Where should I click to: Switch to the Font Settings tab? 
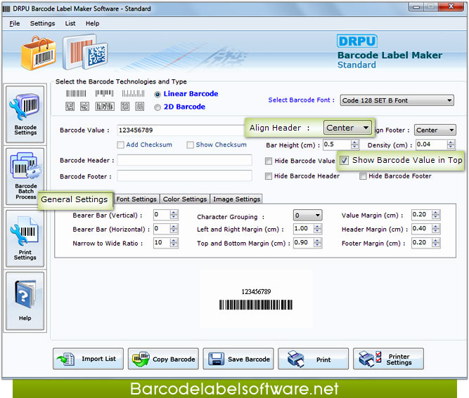tap(136, 199)
